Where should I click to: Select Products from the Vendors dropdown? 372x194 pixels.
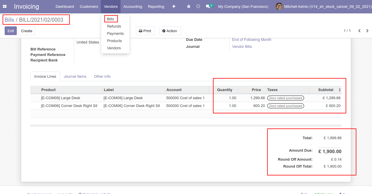click(114, 41)
